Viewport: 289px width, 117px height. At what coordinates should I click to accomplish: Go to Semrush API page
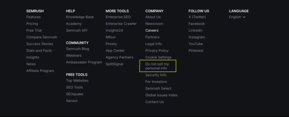coord(76,30)
